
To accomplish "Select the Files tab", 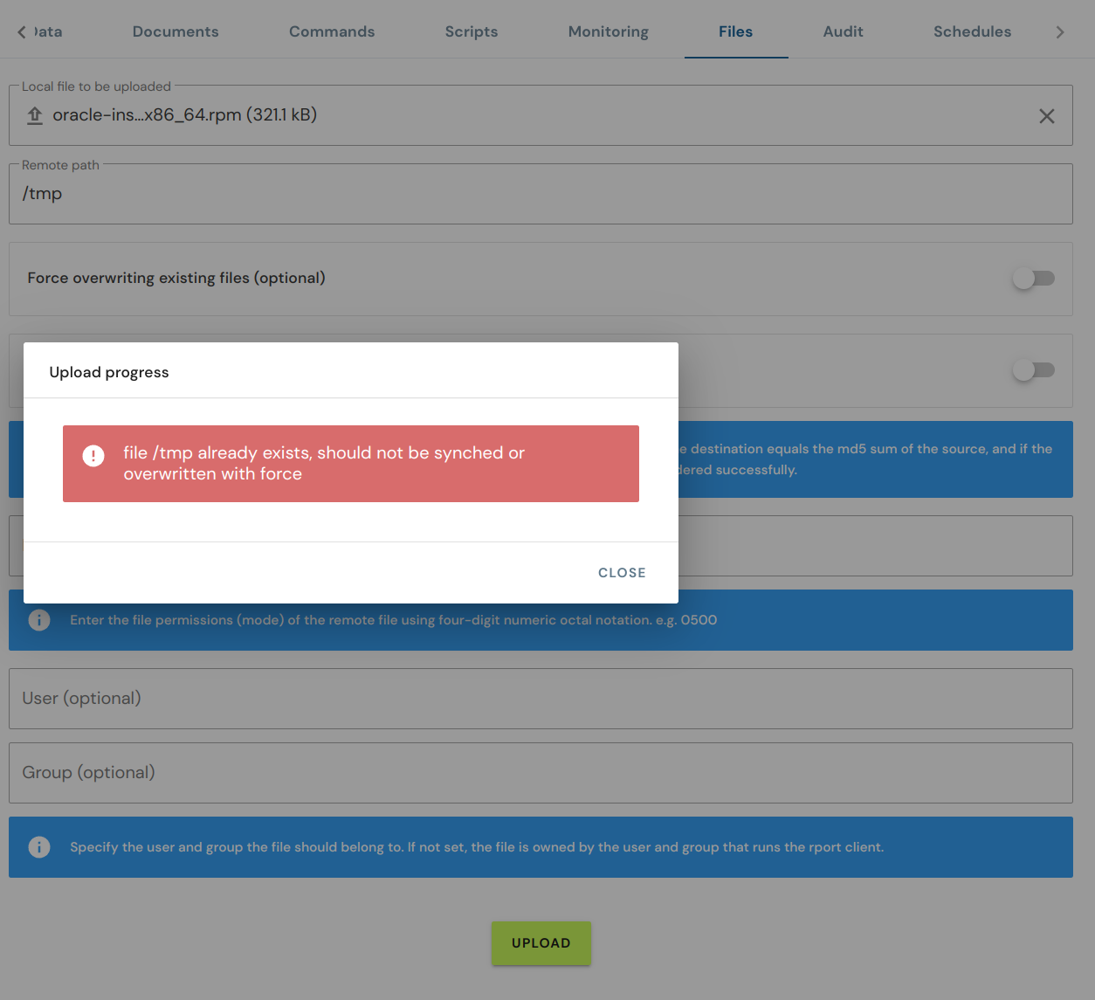I will 735,31.
